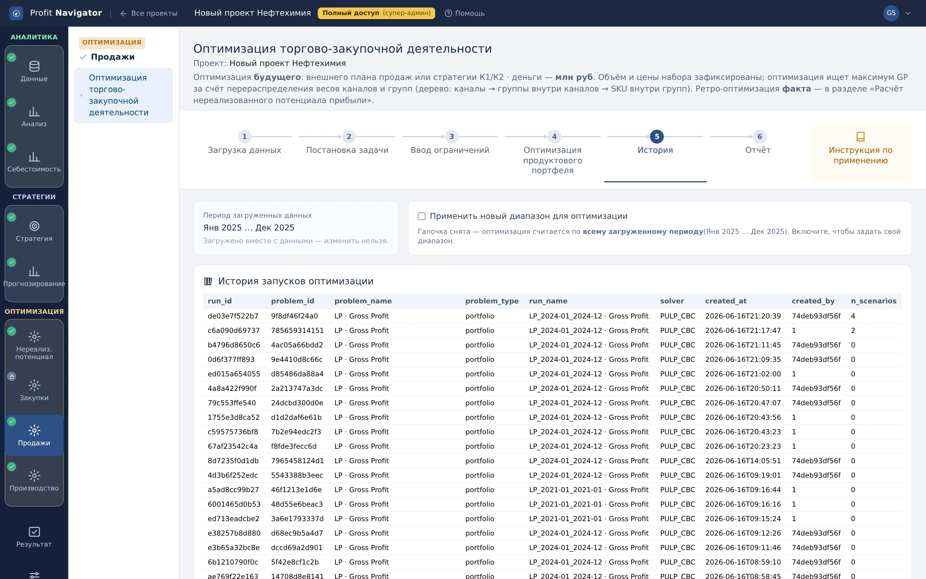Click run_id a5ad8cc99b27 cell

(x=233, y=490)
